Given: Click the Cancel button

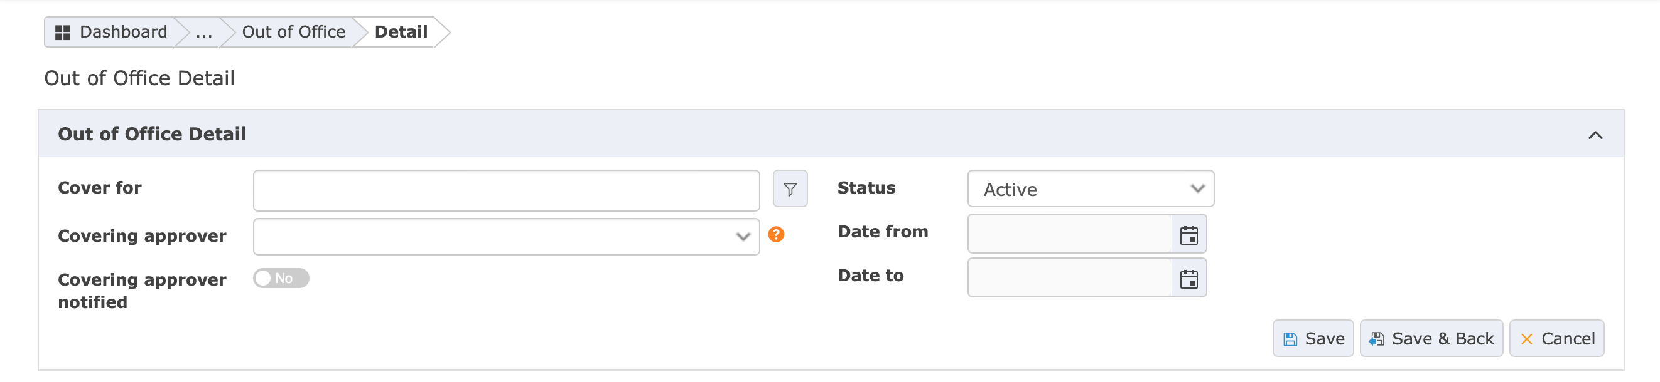Looking at the screenshot, I should (1556, 339).
